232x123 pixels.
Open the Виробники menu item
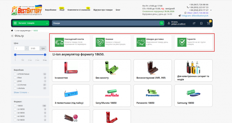point(51,10)
